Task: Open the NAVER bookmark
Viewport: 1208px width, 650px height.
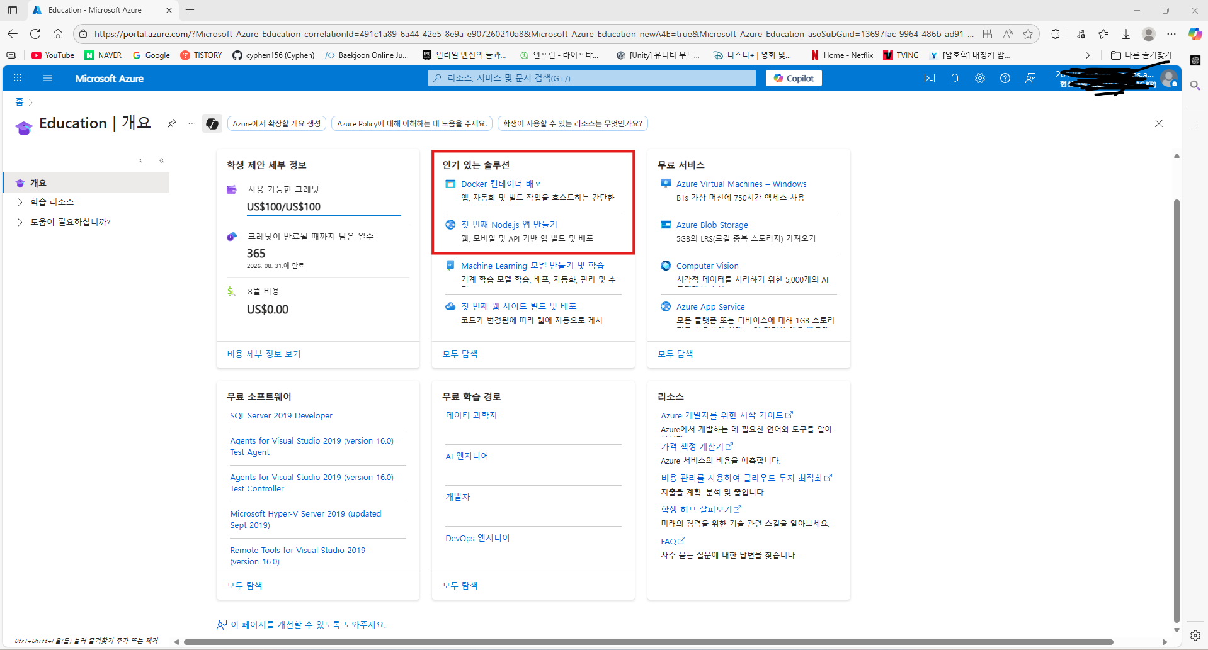Action: coord(103,55)
